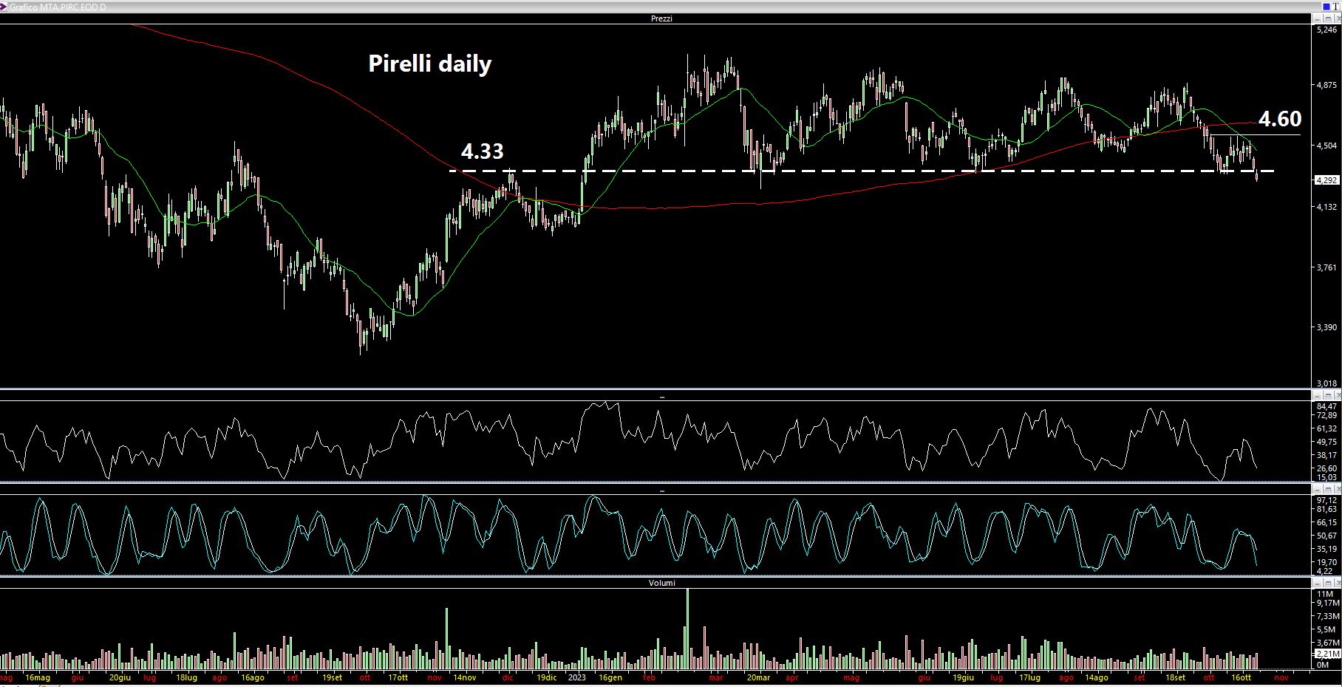The height and width of the screenshot is (687, 1342).
Task: Maximize the Volumi volume panel
Action: pos(1328,584)
